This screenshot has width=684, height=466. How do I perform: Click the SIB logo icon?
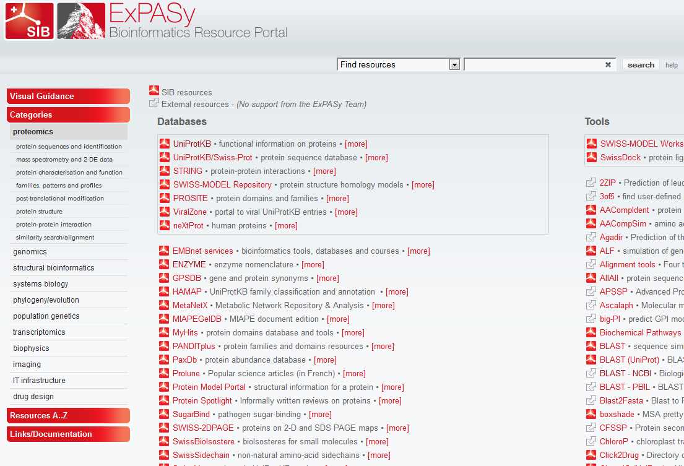pyautogui.click(x=29, y=21)
